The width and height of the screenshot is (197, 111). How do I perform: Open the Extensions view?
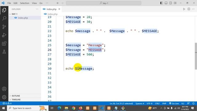(4, 43)
